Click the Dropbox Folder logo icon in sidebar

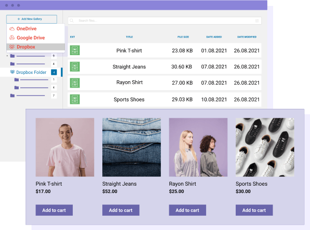[12, 72]
